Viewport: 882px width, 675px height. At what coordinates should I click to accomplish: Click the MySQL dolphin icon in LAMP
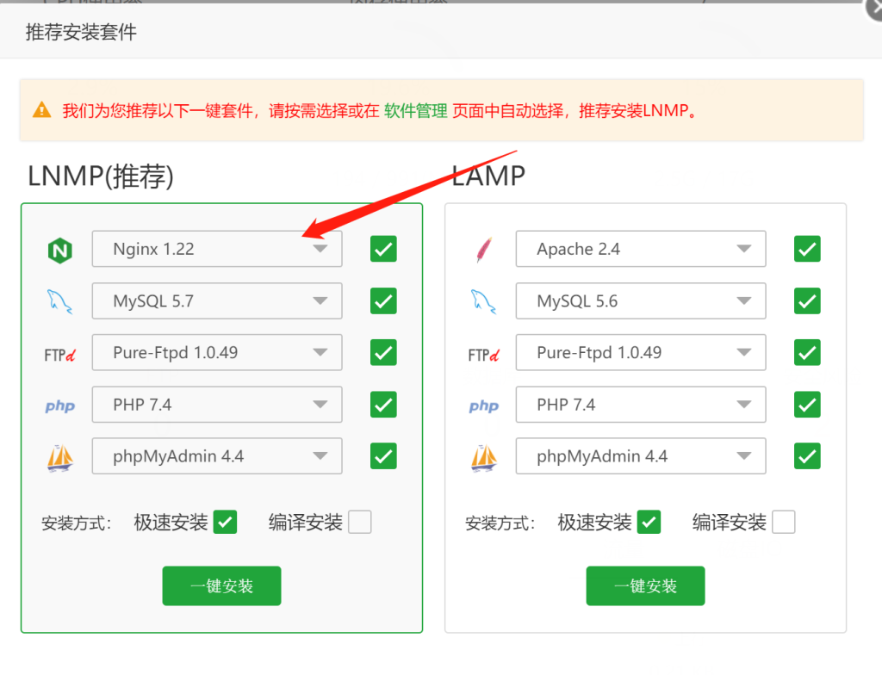[x=483, y=301]
